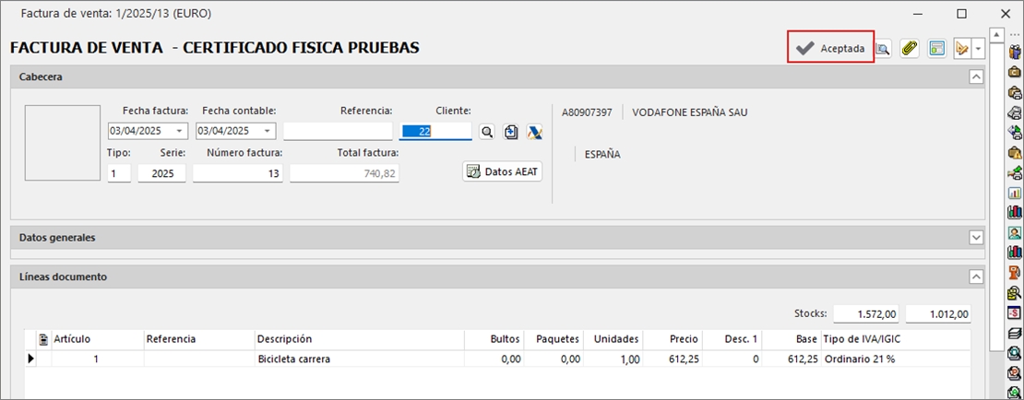This screenshot has width=1024, height=400.
Task: Click the printer with blue arrow sidebar icon
Action: [1014, 133]
